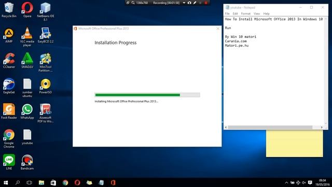
Task: Switch to Opera in the taskbar
Action: pos(77,182)
